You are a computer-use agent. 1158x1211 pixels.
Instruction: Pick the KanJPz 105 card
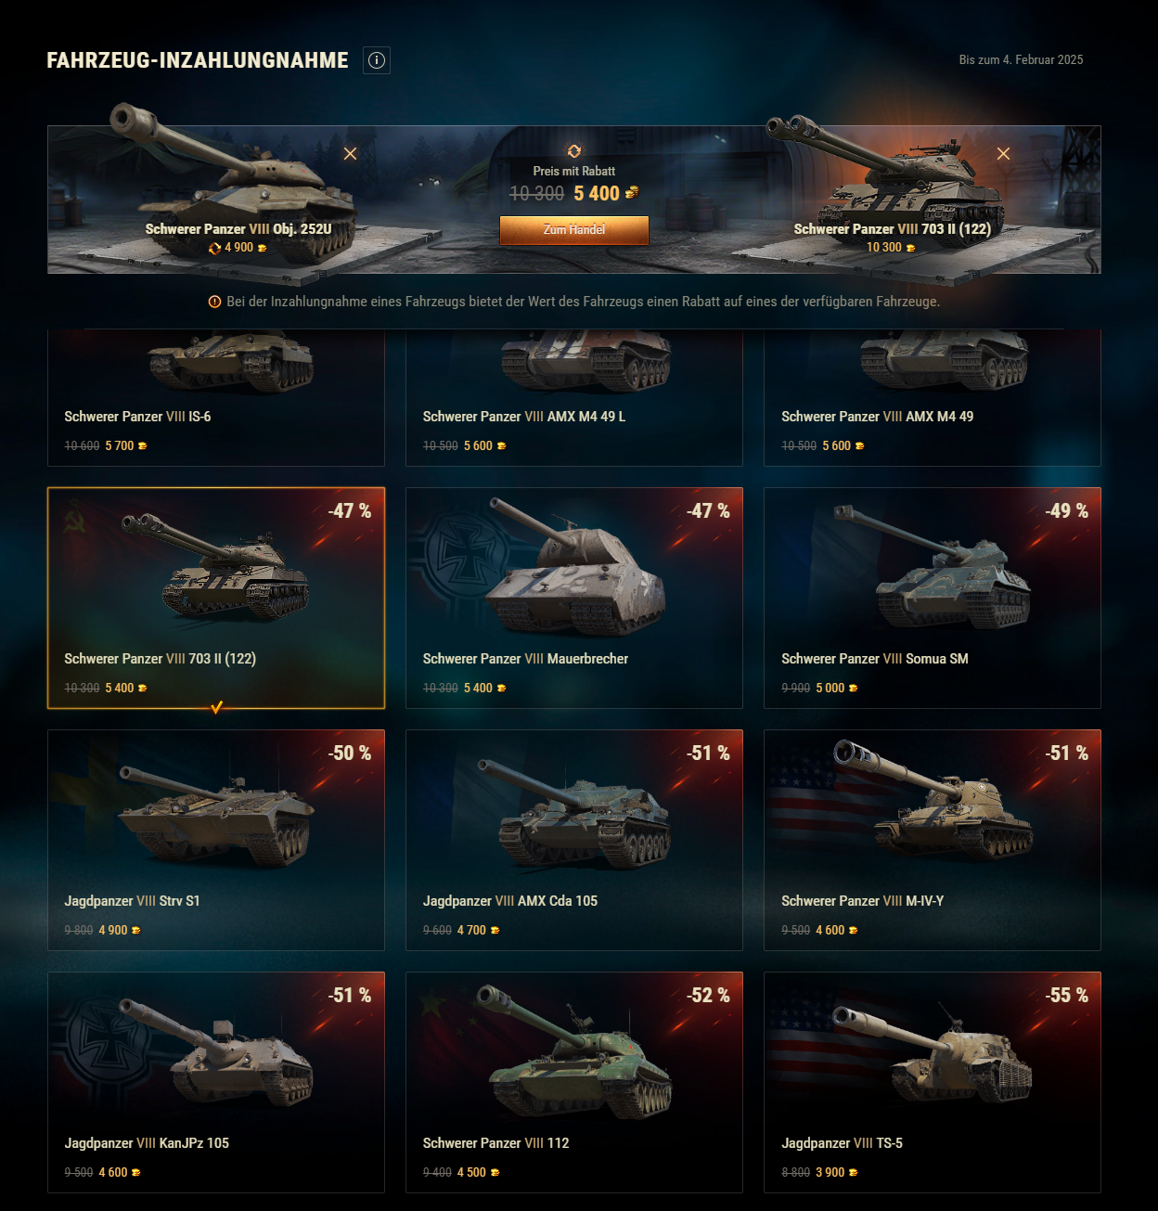click(x=216, y=1082)
